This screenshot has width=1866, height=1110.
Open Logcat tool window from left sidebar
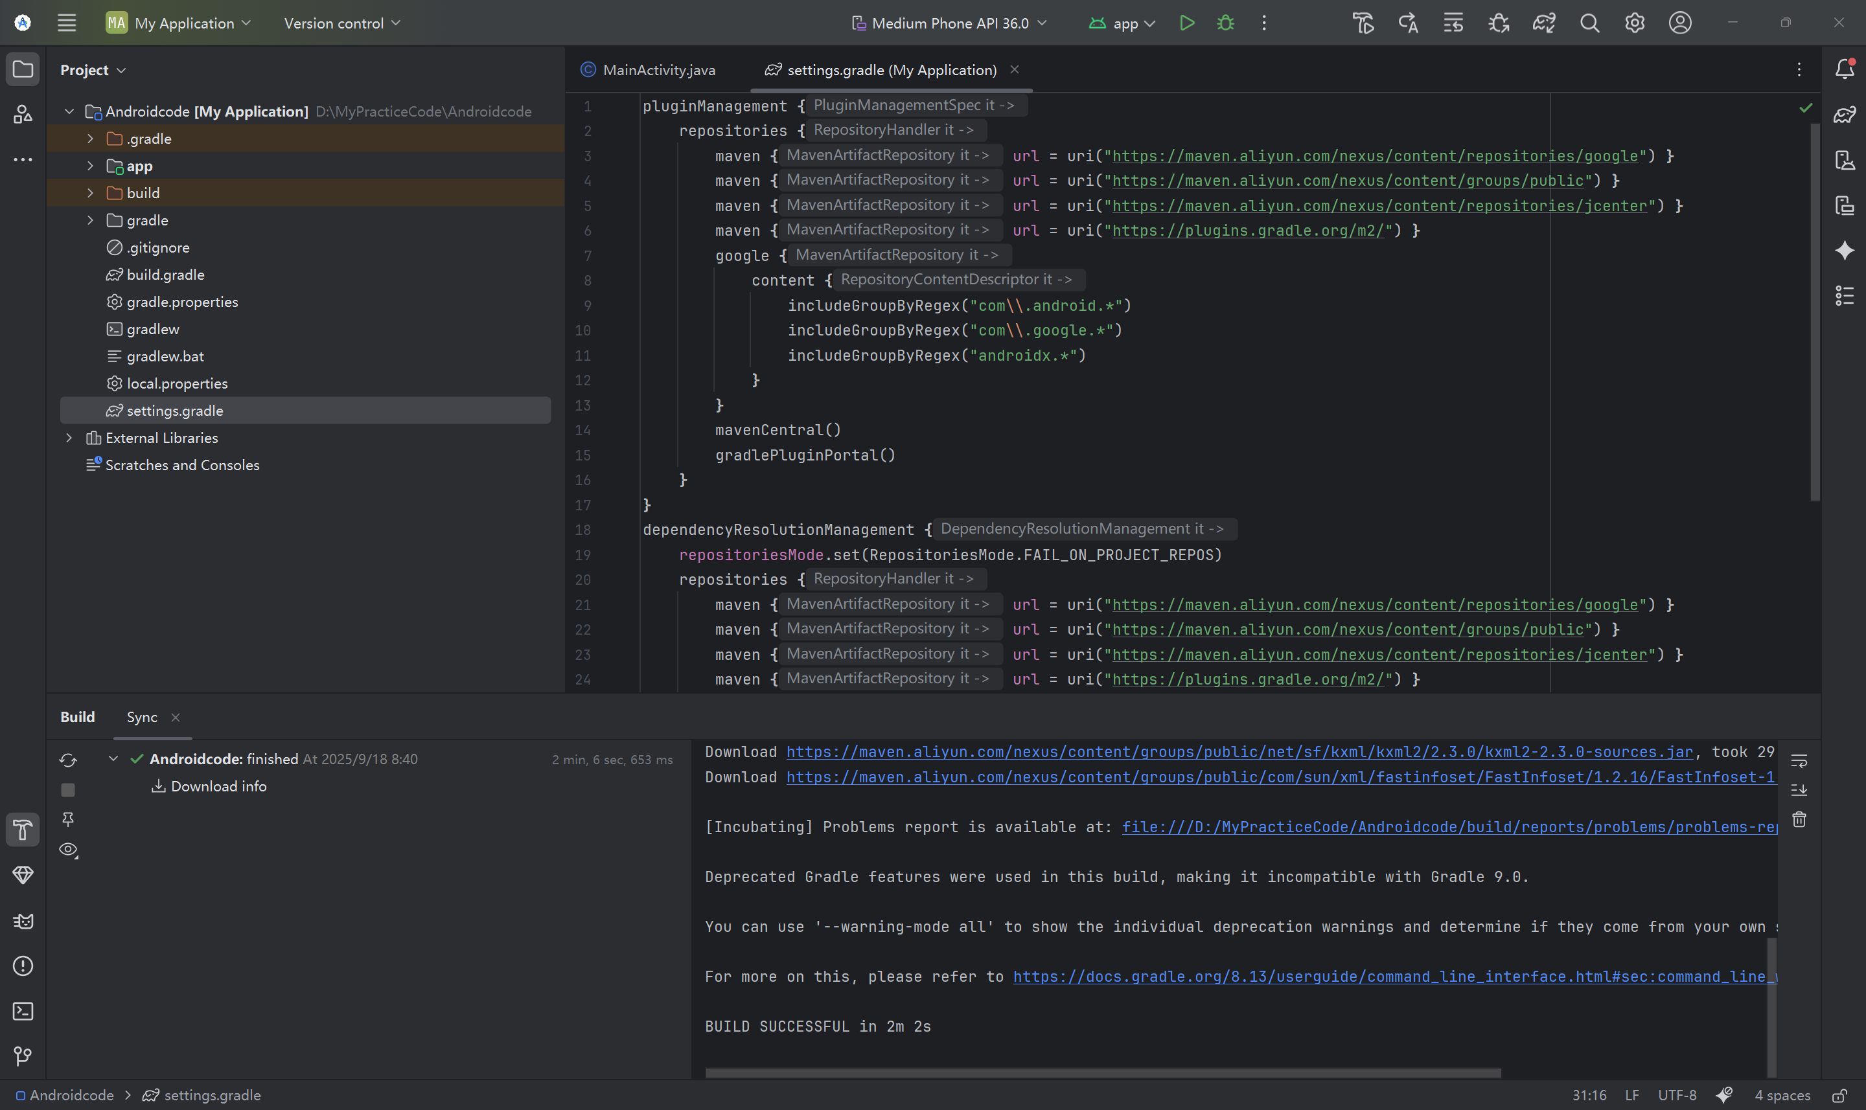[x=23, y=921]
